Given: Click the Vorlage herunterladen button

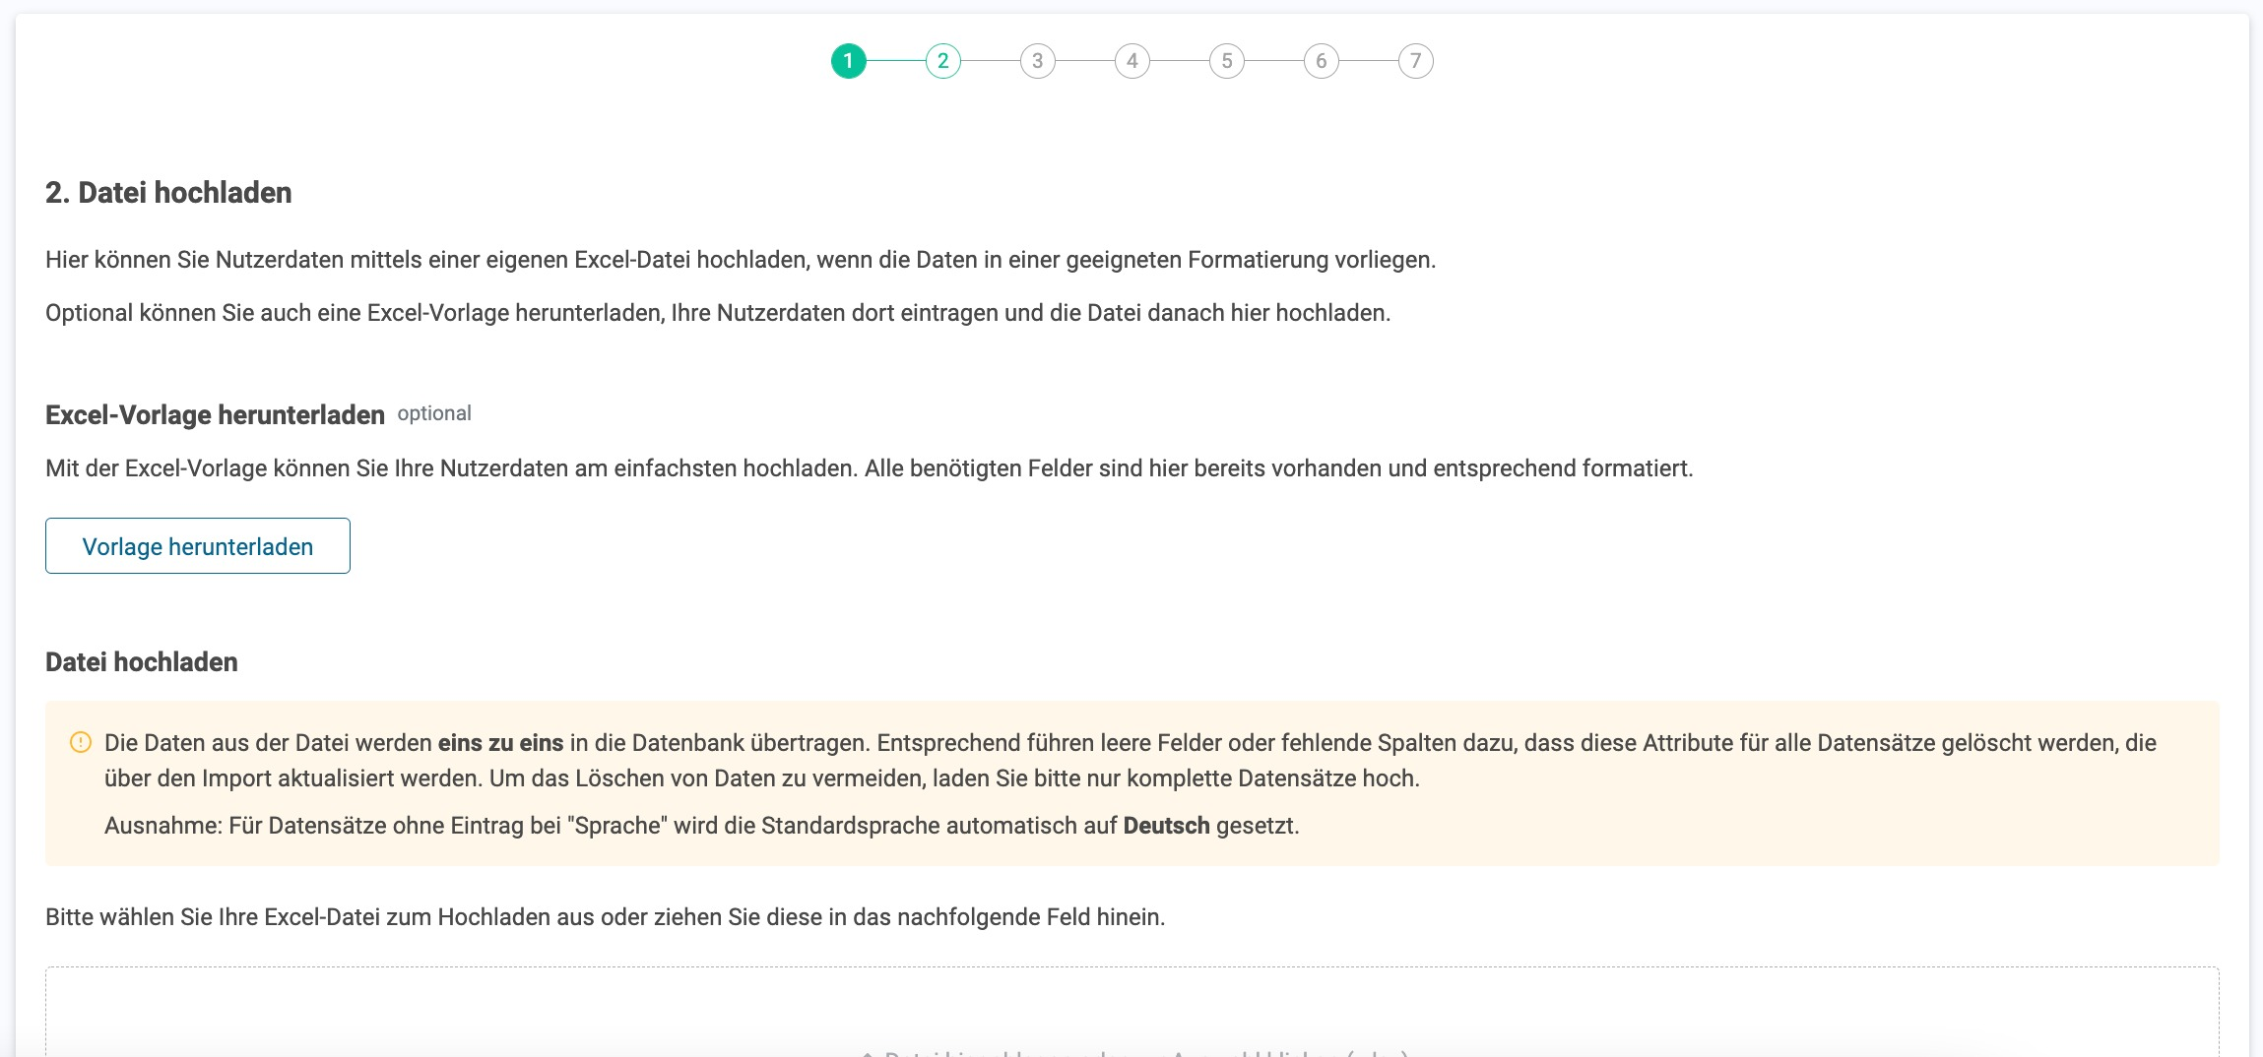Looking at the screenshot, I should tap(198, 546).
